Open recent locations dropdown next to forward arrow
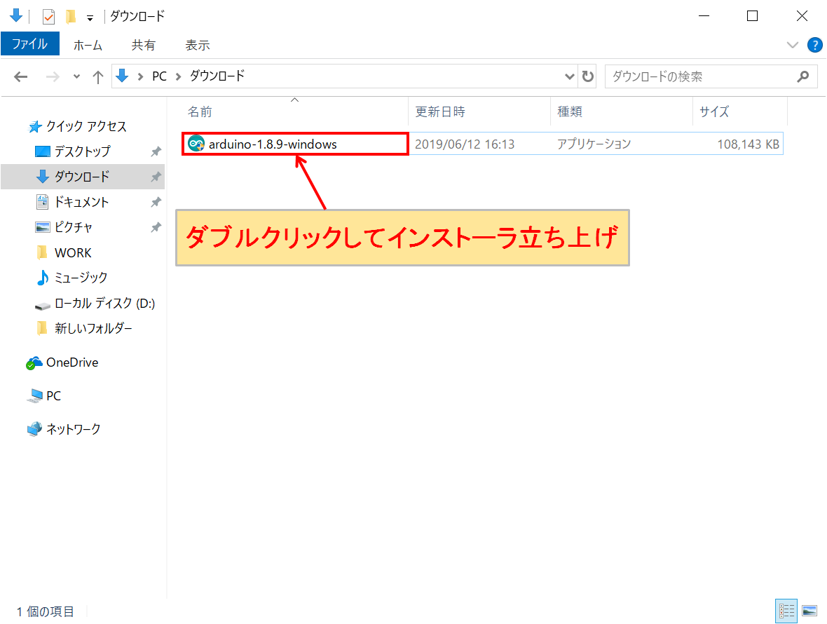This screenshot has height=624, width=827. (x=76, y=77)
